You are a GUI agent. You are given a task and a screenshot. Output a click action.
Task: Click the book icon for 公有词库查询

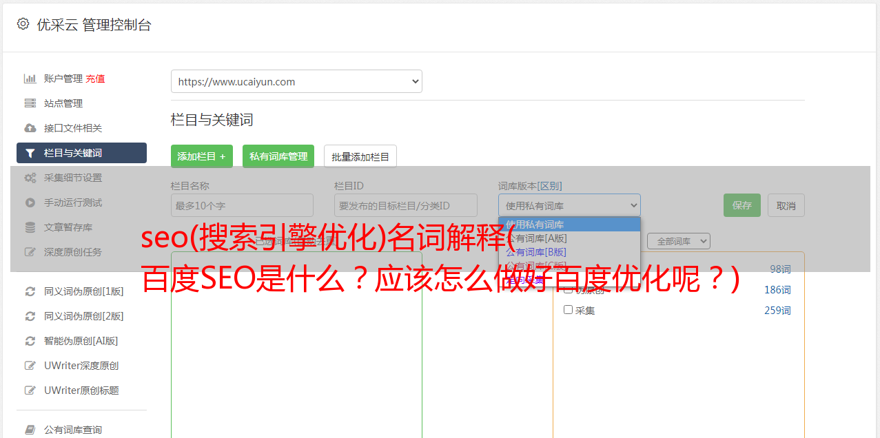[30, 430]
